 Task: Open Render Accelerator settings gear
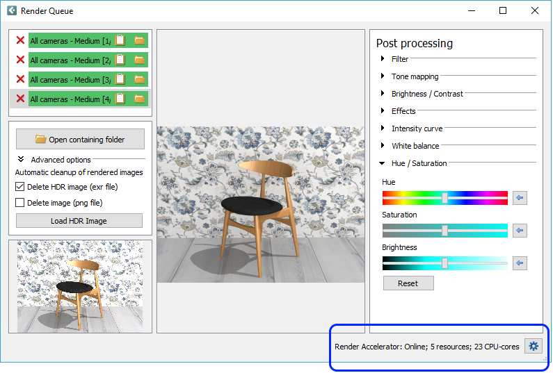coord(534,346)
